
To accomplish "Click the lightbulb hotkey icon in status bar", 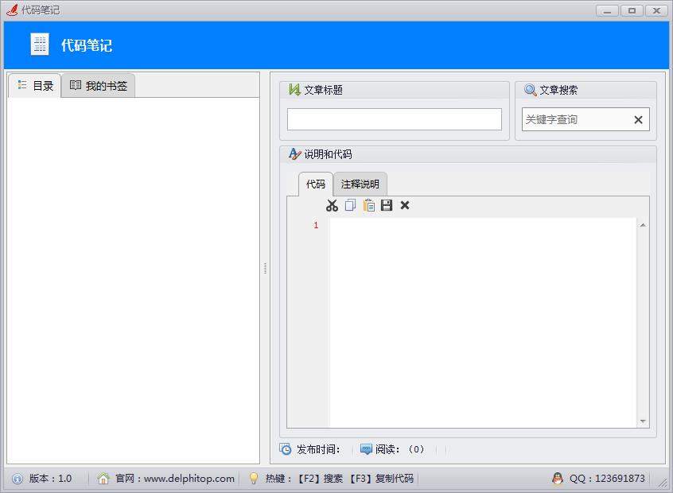I will click(x=251, y=479).
